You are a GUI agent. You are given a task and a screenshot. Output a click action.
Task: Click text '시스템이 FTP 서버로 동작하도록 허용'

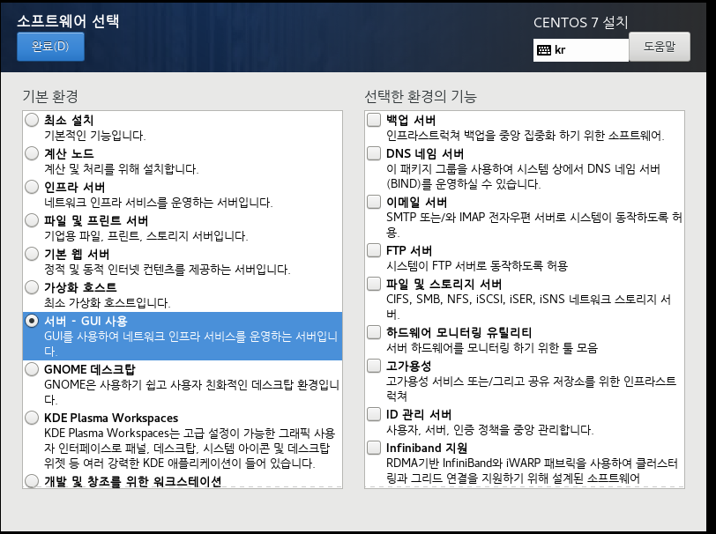(477, 265)
